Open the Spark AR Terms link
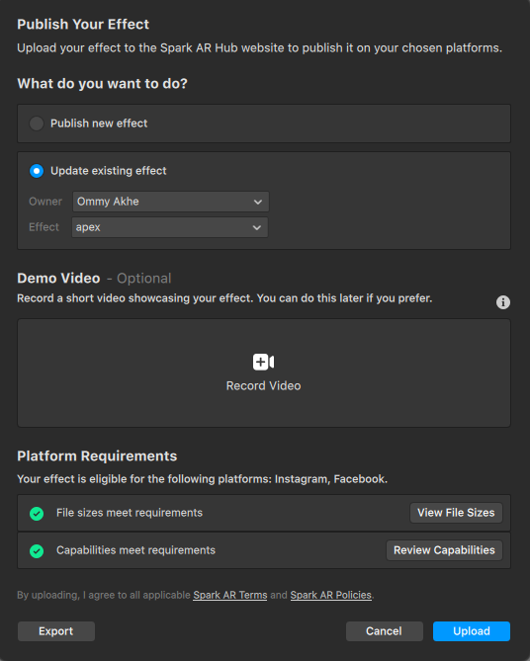 pos(230,595)
